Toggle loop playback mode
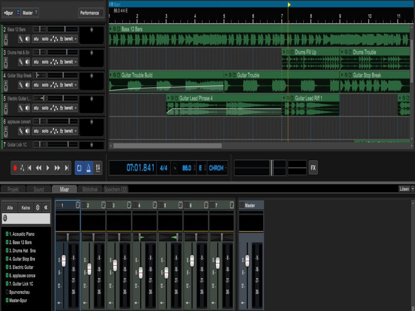Image resolution: width=415 pixels, height=311 pixels. (x=79, y=168)
